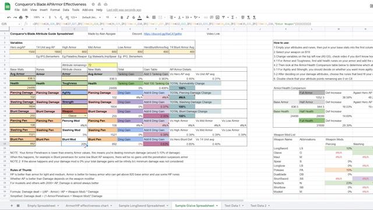Open the Discord invite link

coord(163,34)
